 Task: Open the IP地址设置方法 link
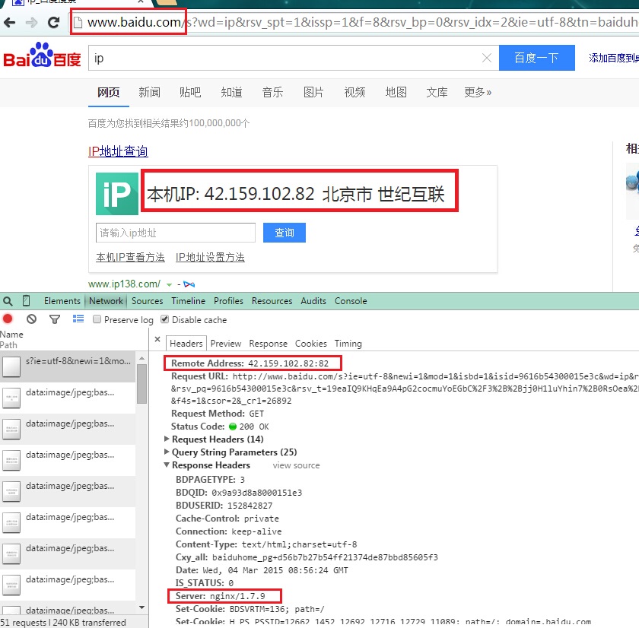[x=210, y=258]
